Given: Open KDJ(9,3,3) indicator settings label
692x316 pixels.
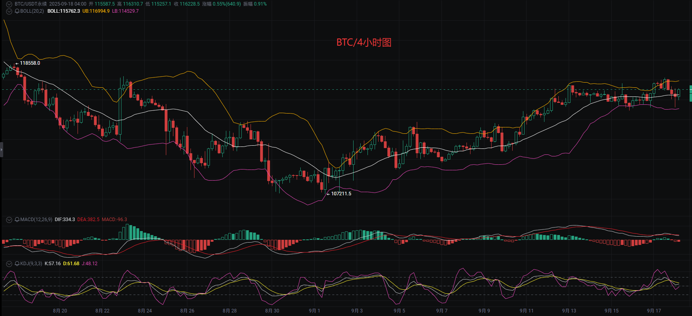Looking at the screenshot, I should click(x=31, y=264).
